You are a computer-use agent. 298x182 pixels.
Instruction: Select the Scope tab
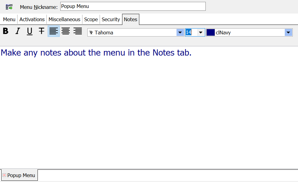91,19
